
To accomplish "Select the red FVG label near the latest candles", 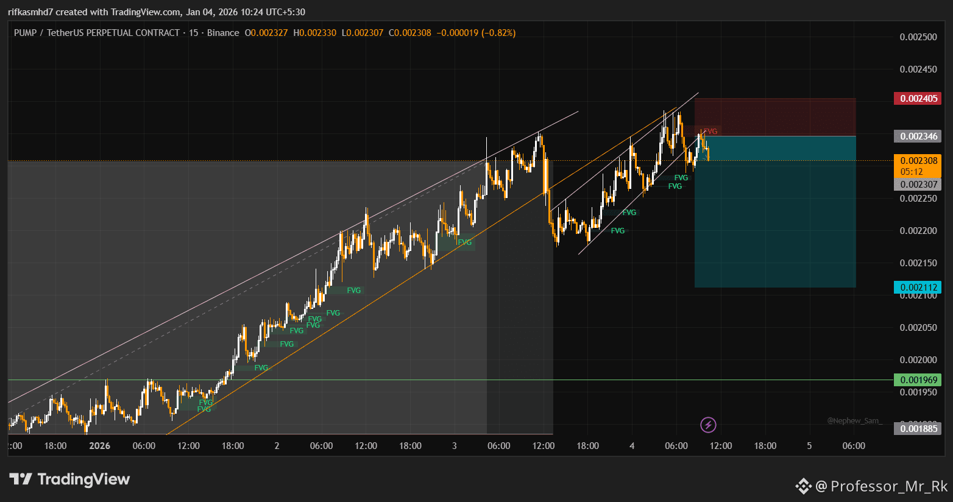I will [710, 132].
